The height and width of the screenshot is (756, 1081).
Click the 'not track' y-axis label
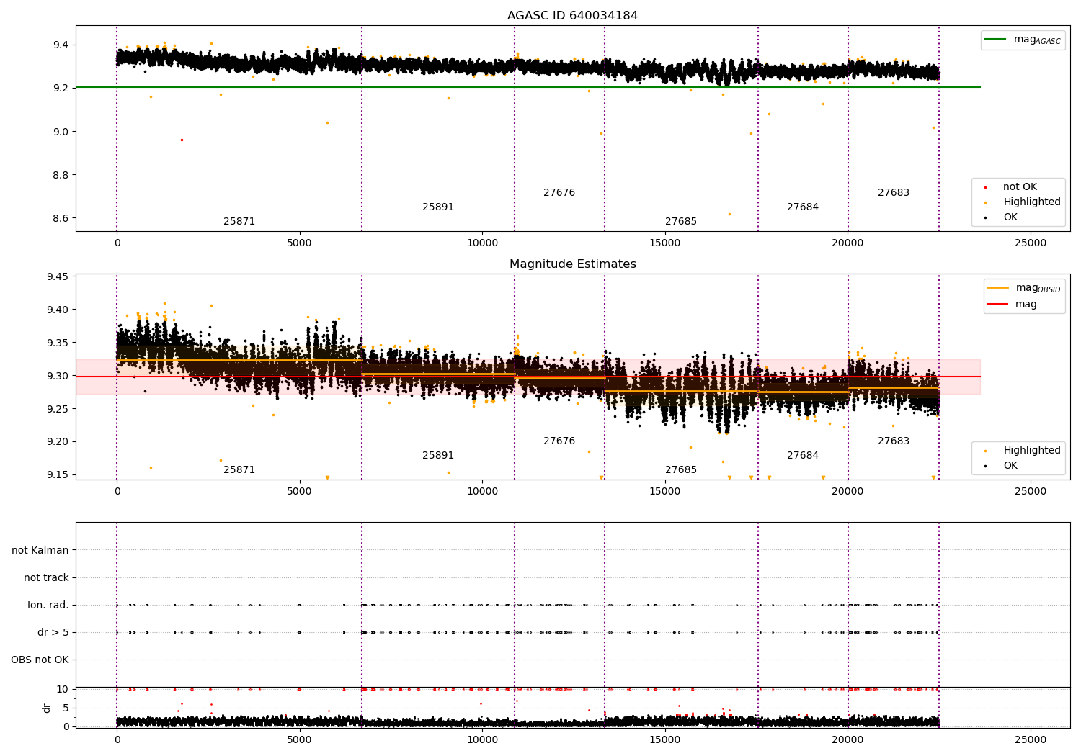[x=46, y=578]
